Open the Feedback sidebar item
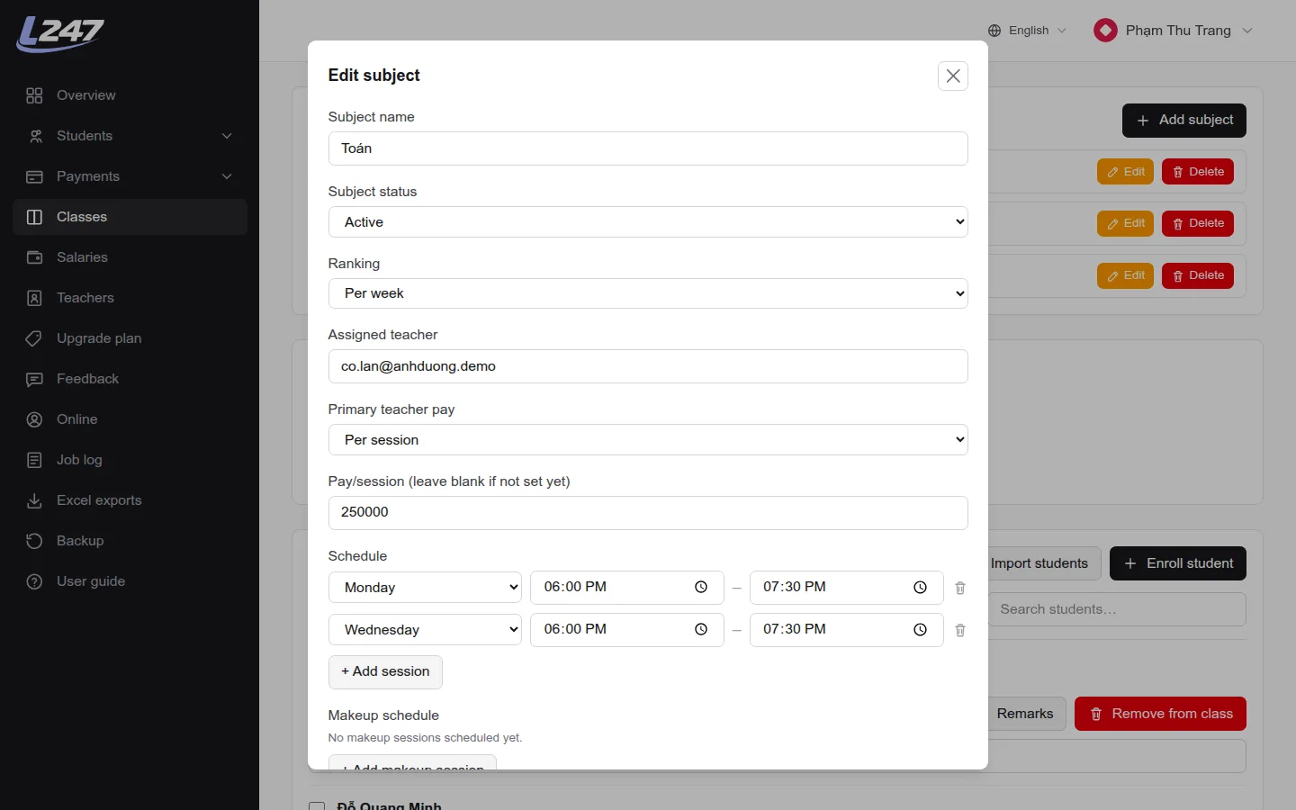This screenshot has height=810, width=1296. (130, 379)
